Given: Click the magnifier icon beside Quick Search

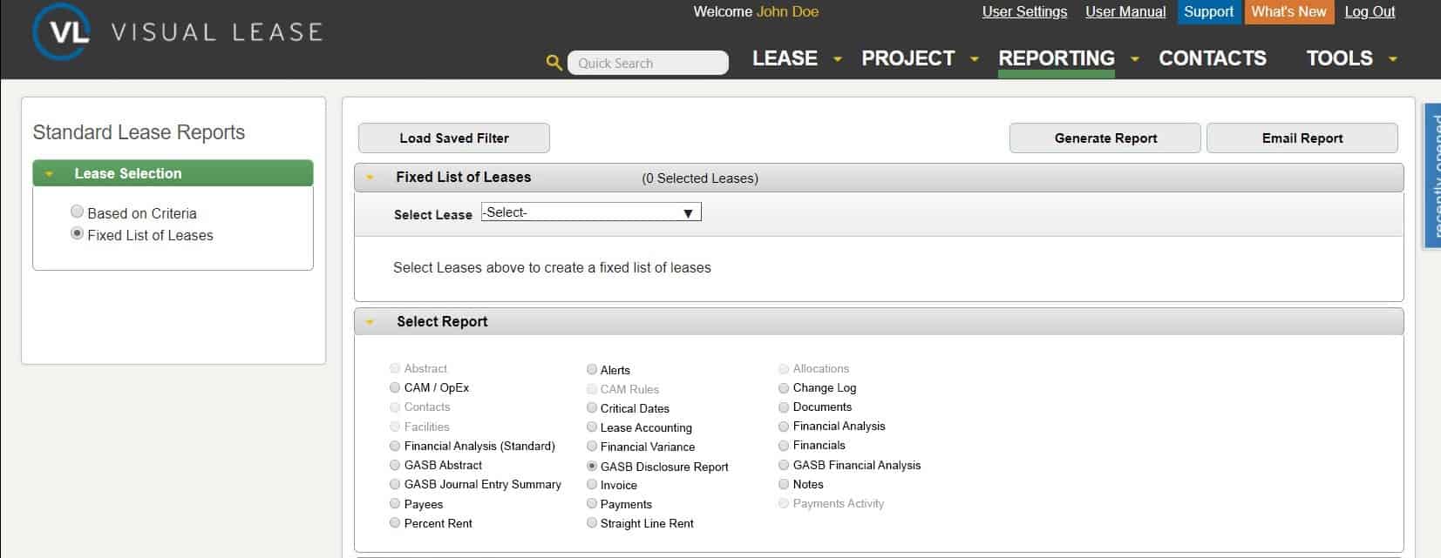Looking at the screenshot, I should (554, 63).
